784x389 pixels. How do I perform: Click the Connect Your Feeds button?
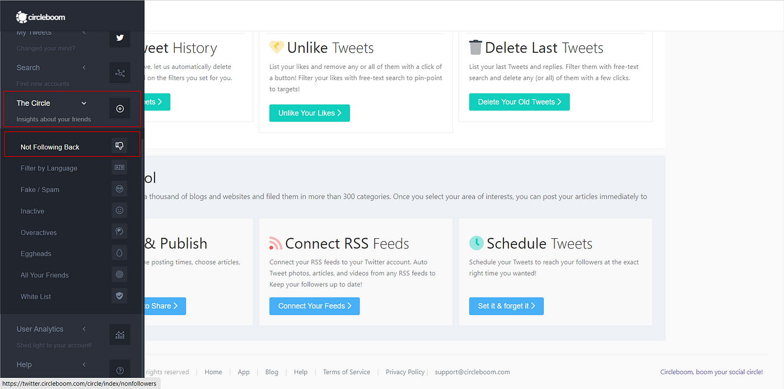click(x=315, y=306)
